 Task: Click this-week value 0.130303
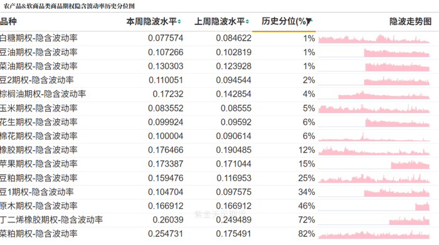coord(166,66)
